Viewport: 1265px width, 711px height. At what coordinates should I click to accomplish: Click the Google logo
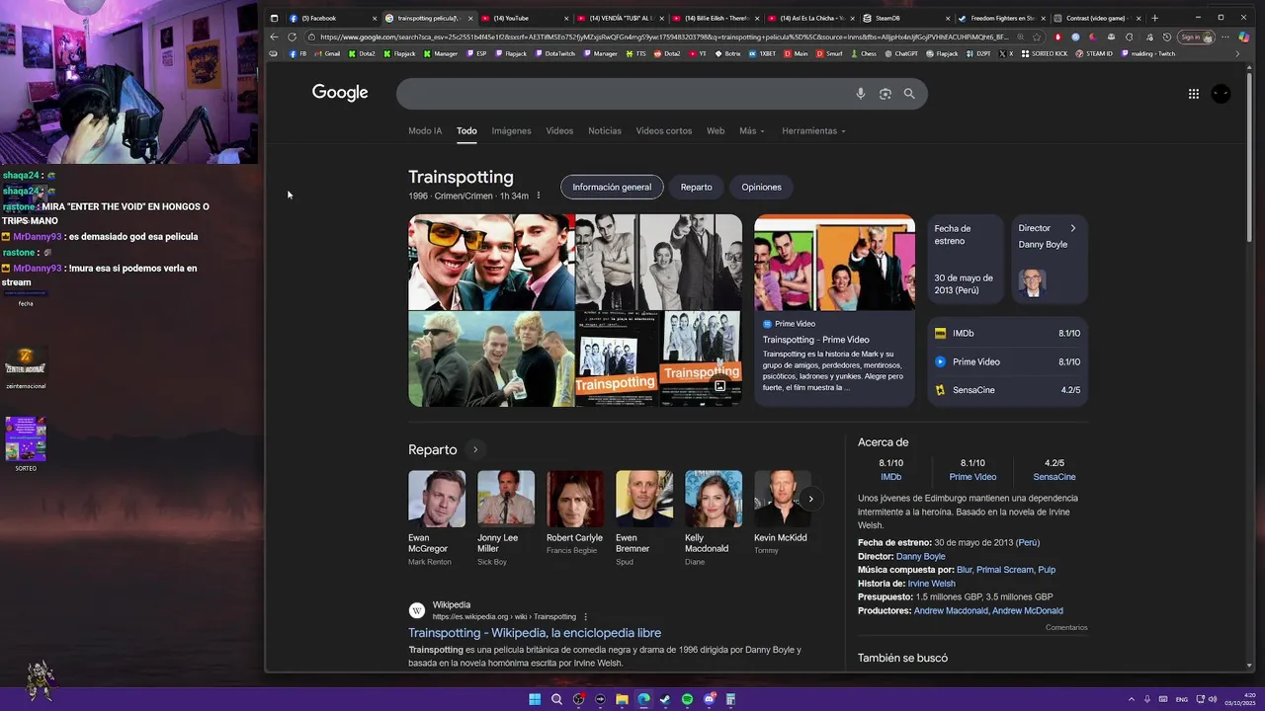point(340,93)
